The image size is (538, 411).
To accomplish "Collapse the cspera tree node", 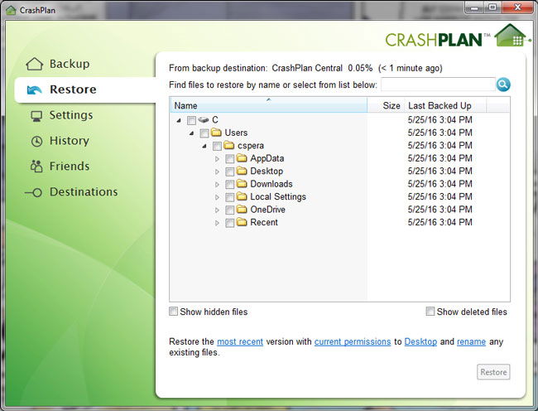I will point(204,146).
